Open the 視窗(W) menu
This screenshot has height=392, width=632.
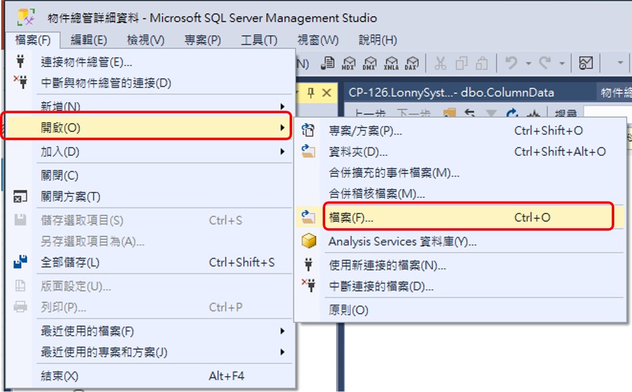coord(318,40)
